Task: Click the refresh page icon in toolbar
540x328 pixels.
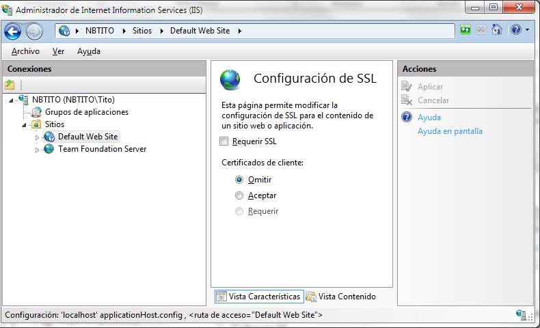Action: coord(465,30)
